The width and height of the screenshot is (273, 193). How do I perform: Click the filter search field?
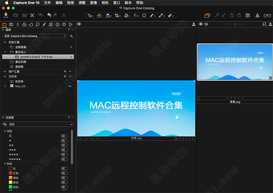click(38, 124)
